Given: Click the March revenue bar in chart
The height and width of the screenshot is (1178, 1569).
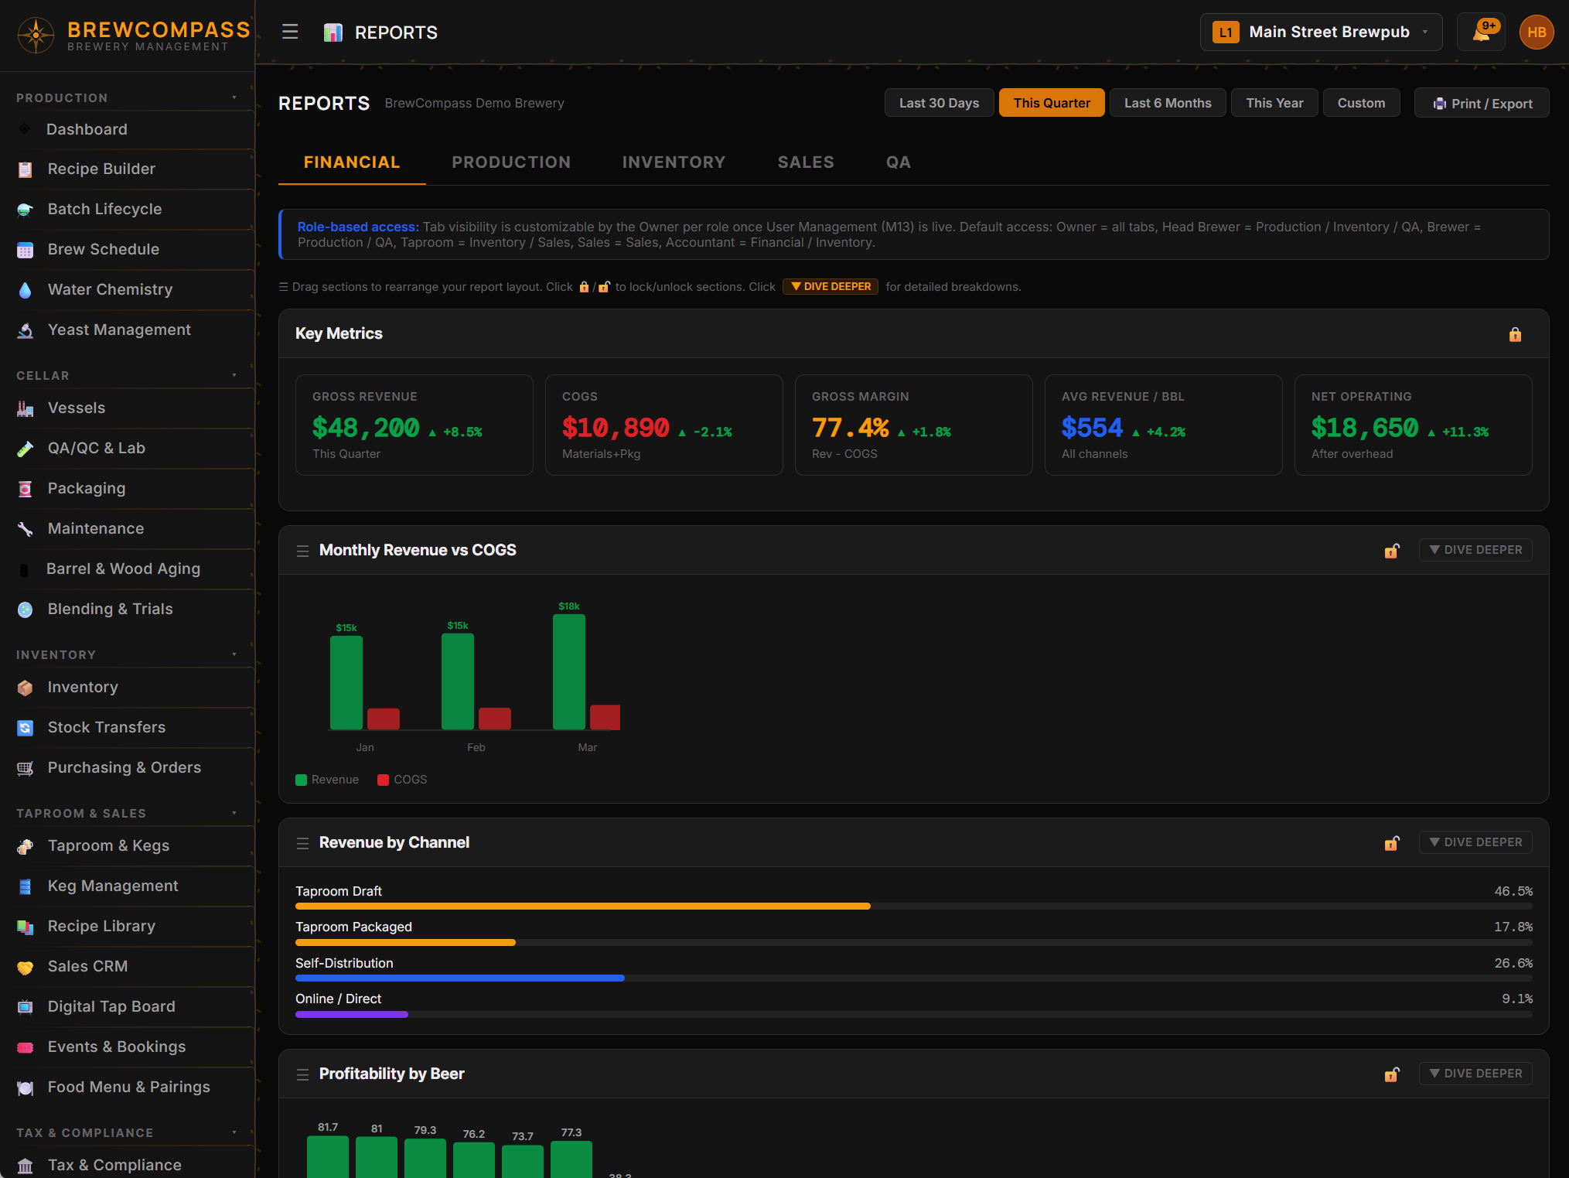Looking at the screenshot, I should (x=569, y=672).
